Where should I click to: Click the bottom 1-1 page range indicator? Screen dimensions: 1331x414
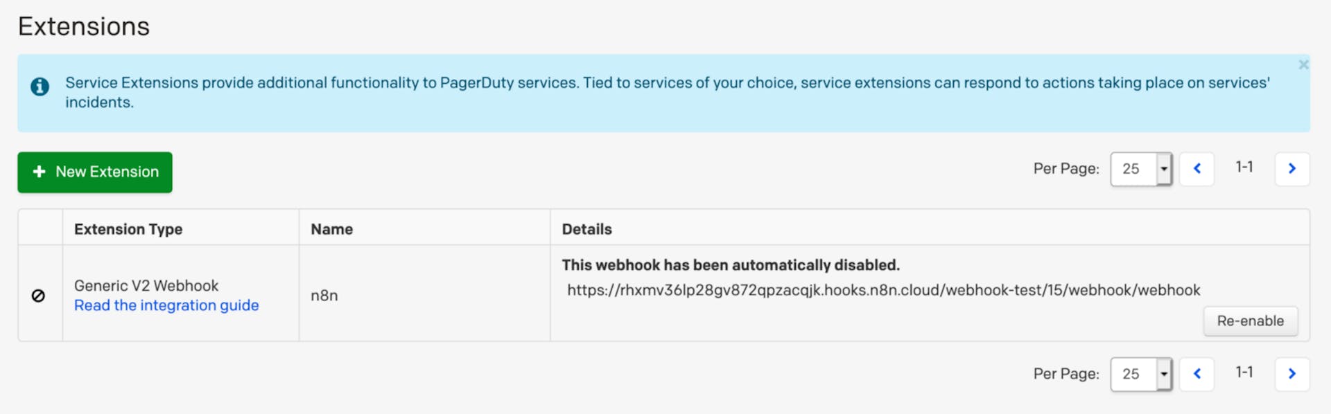[1244, 372]
